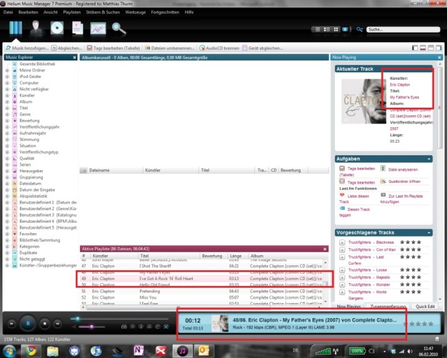Click the album cover thumbnail in Aktueller Track

pos(363,101)
